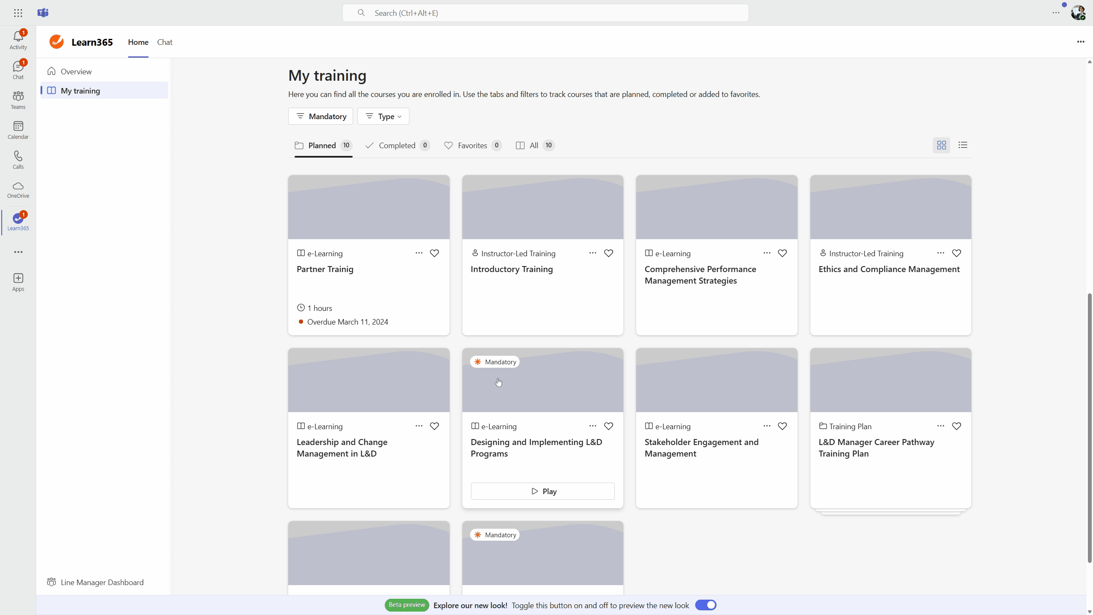Open Stakeholder Engagement and Management title
The image size is (1093, 615).
click(701, 448)
